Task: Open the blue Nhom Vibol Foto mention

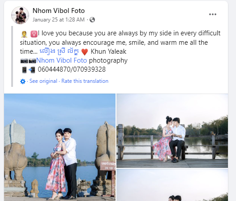Action: tap(61, 60)
